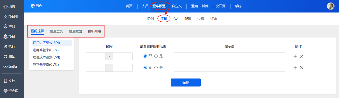The image size is (339, 98).
Task: Click the 保存 button
Action: point(186,82)
